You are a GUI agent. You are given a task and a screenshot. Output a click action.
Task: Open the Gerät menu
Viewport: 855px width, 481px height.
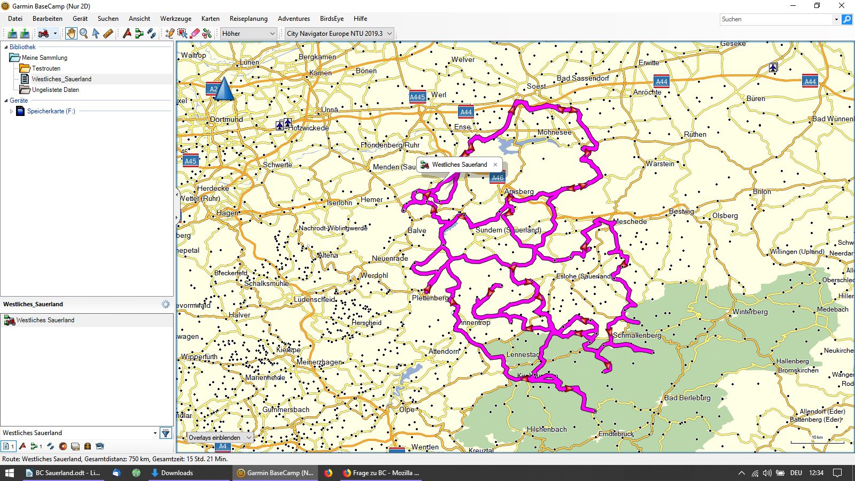click(x=80, y=19)
